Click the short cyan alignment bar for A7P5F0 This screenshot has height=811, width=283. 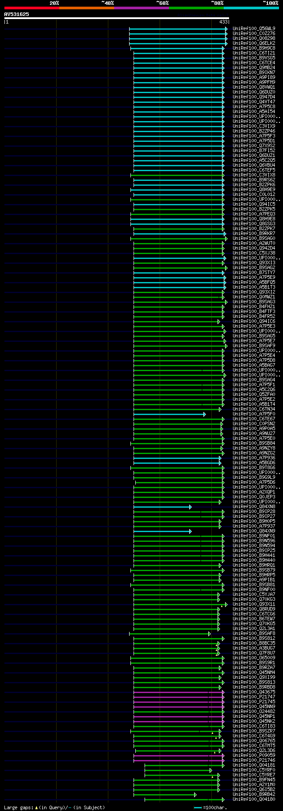169,414
